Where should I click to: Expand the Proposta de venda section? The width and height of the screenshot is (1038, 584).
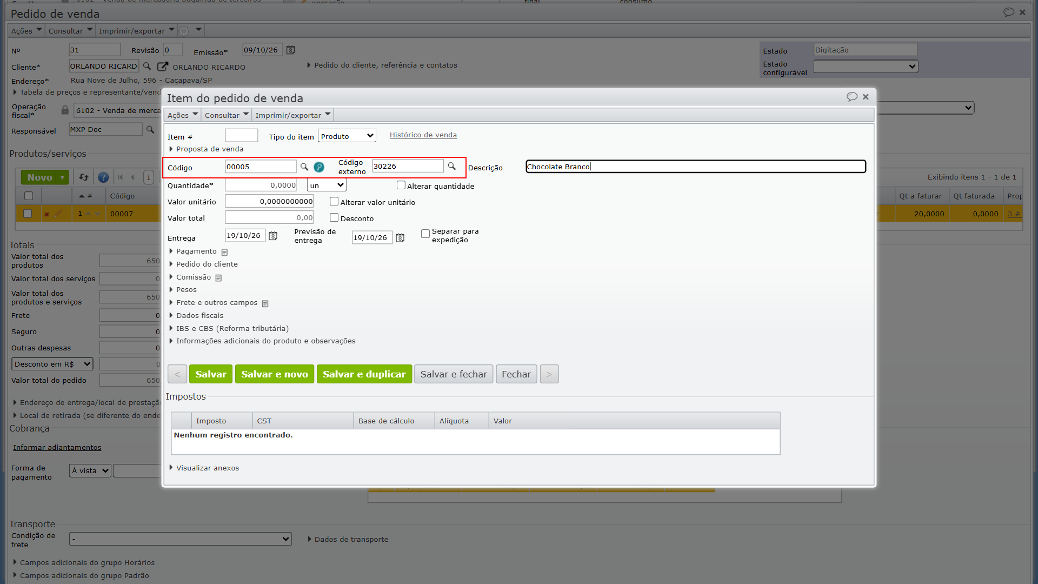tap(209, 149)
